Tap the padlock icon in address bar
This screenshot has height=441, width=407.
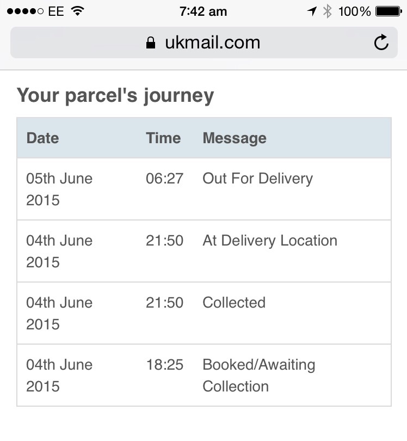(151, 43)
